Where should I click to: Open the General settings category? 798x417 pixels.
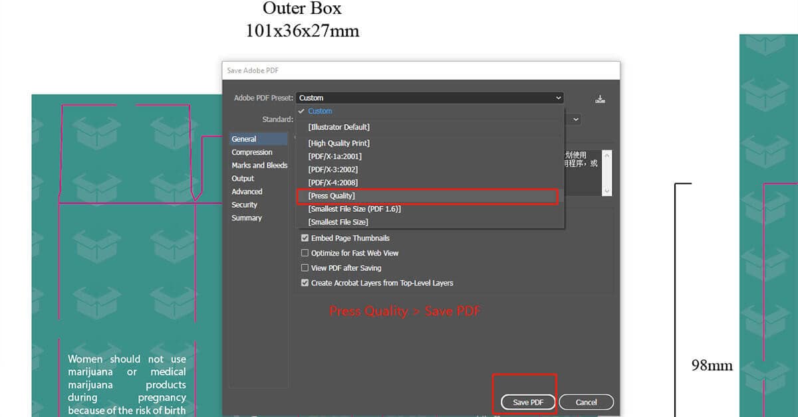(259, 139)
